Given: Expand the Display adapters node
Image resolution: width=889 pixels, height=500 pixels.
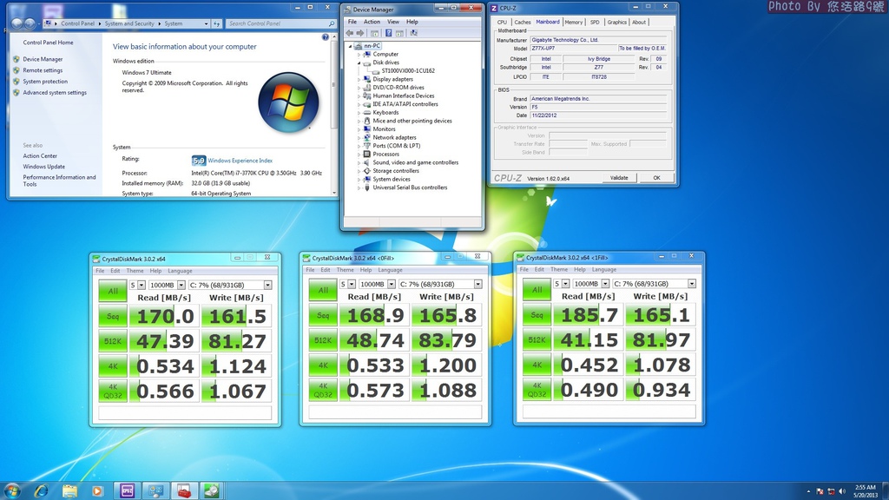Looking at the screenshot, I should pos(359,79).
